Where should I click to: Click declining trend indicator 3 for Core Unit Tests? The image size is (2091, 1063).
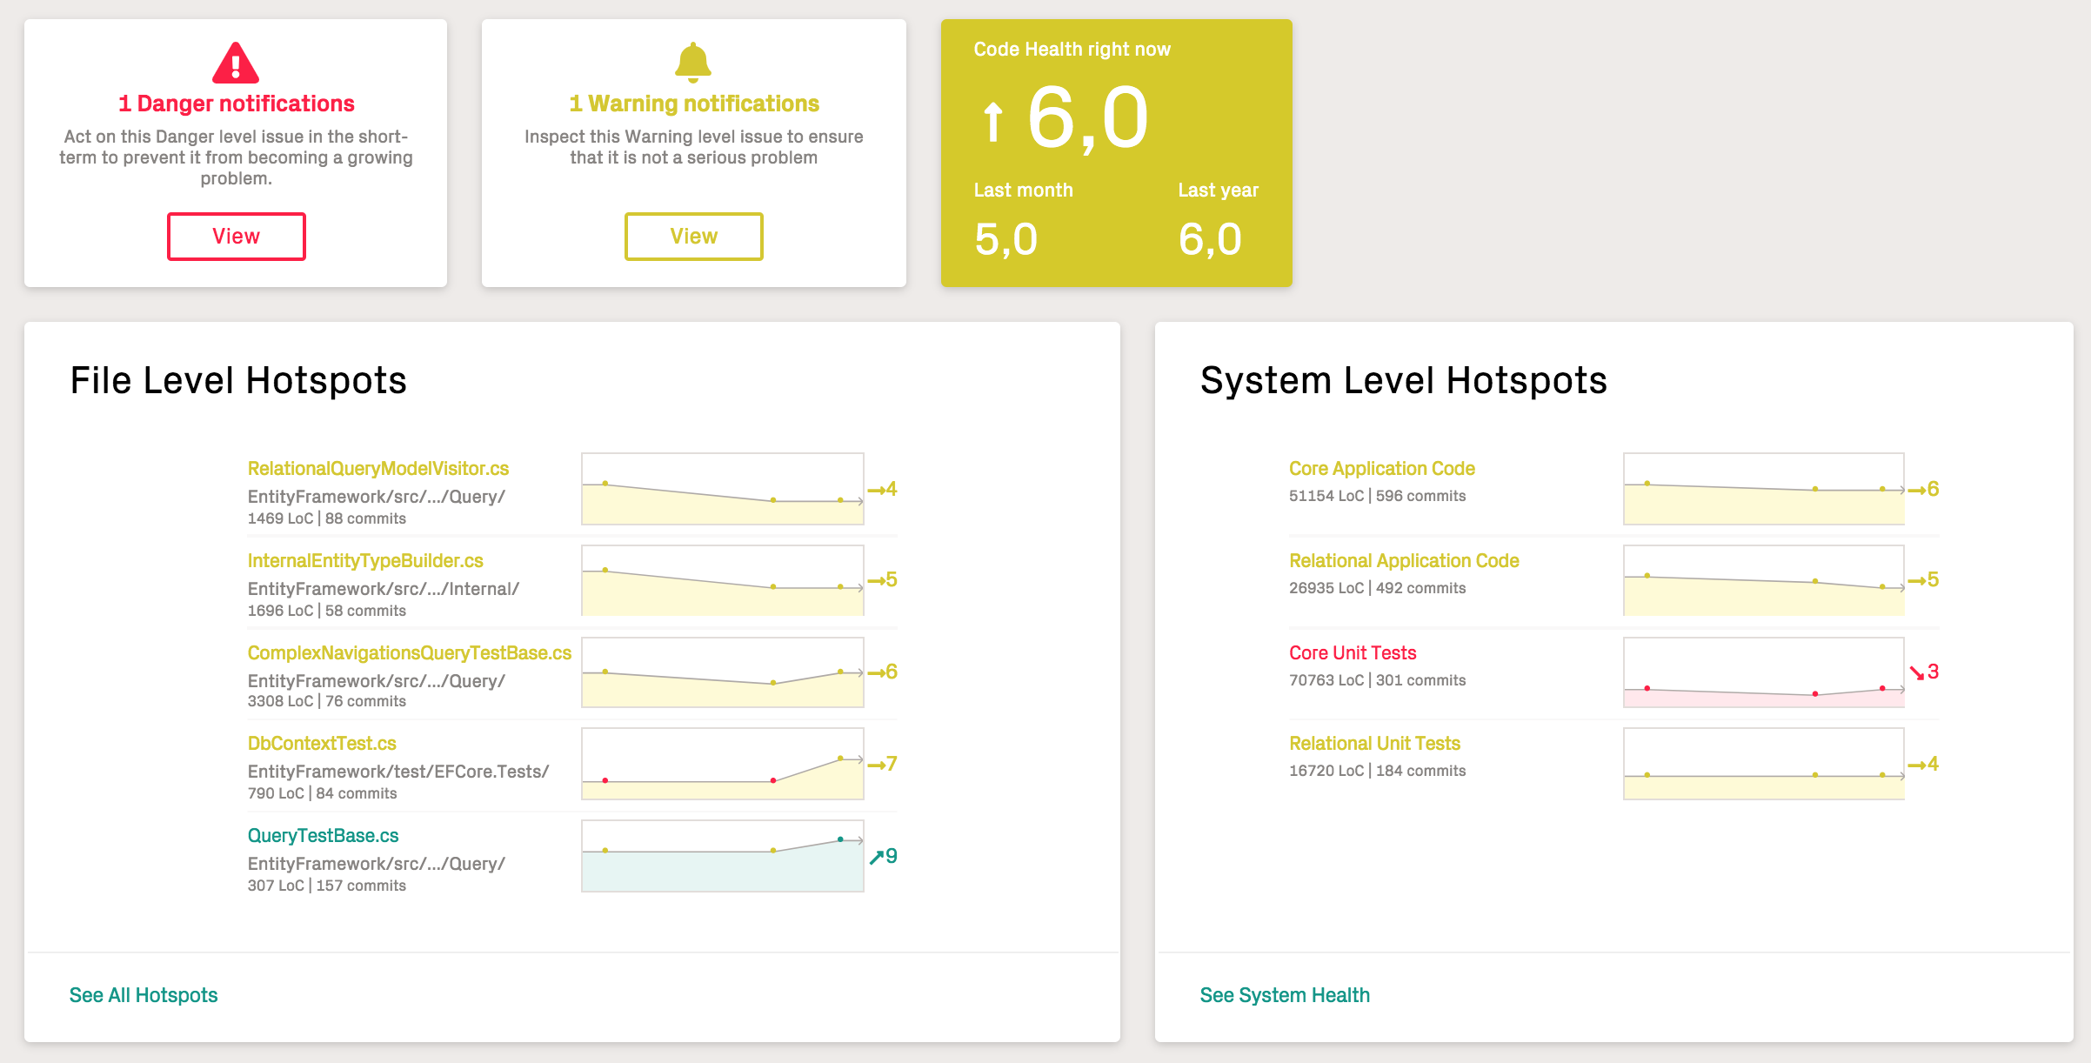click(1924, 672)
